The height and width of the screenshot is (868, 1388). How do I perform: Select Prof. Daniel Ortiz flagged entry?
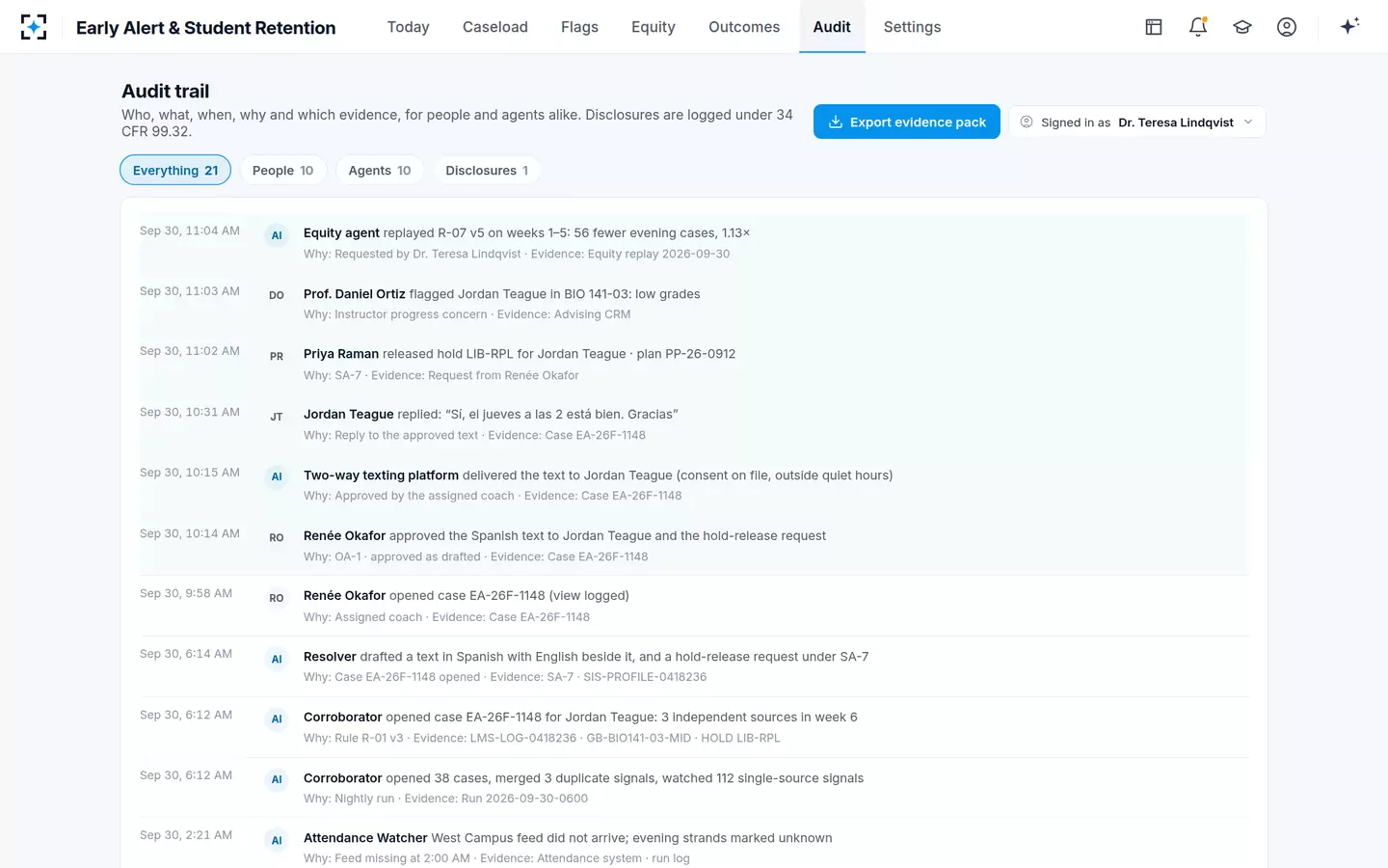[693, 304]
